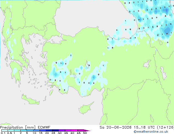Image resolution: width=174 pixels, height=134 pixels.
Task: Click the 45–50 mm legend swatch
Action: click(x=81, y=130)
